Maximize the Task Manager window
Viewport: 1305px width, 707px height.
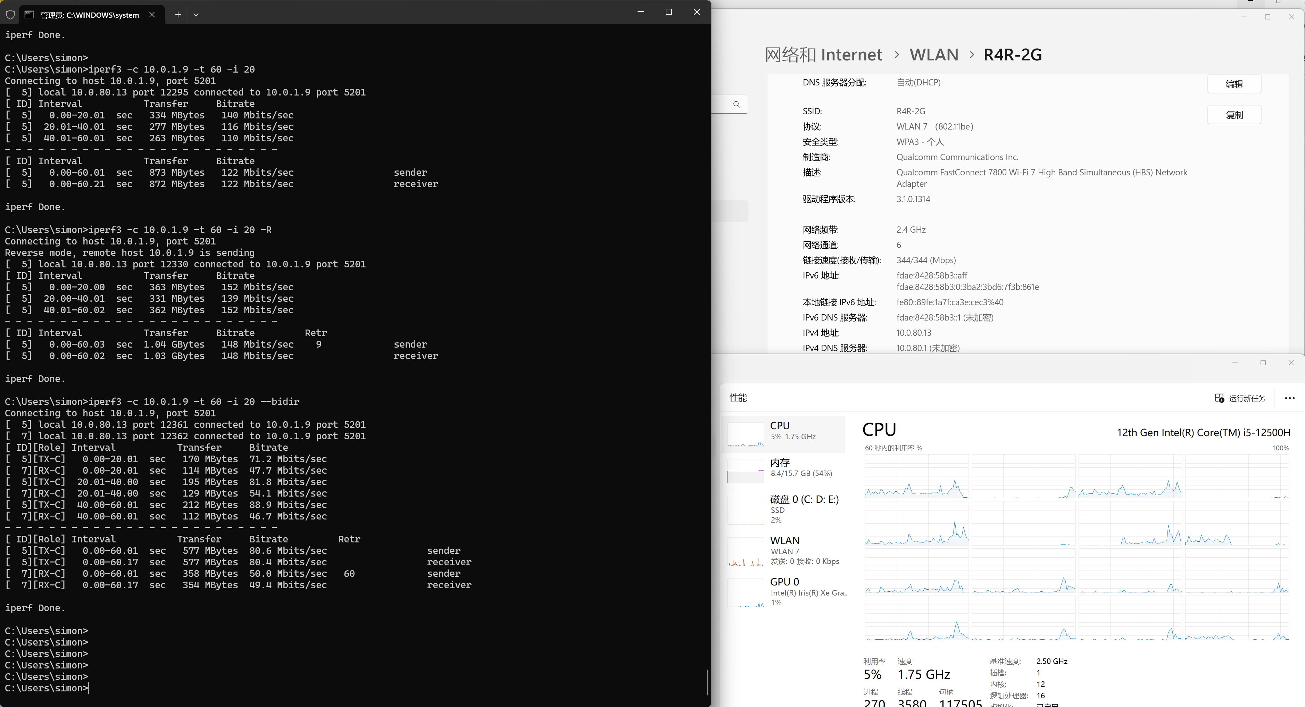click(1263, 363)
